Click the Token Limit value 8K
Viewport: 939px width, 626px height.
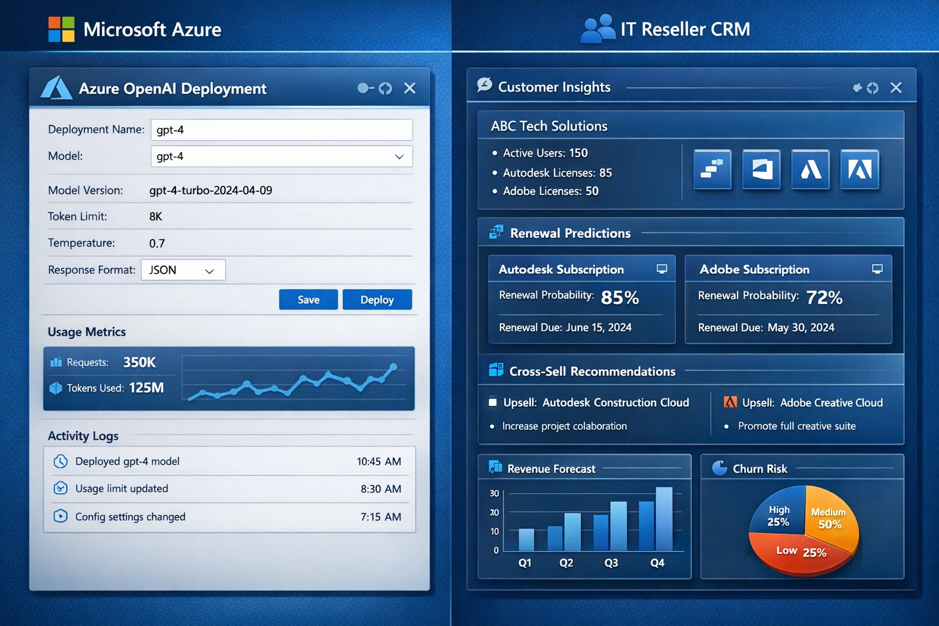point(155,216)
